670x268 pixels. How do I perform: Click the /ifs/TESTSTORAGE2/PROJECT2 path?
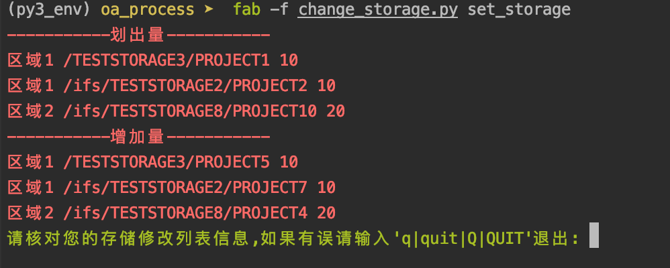[x=185, y=86]
